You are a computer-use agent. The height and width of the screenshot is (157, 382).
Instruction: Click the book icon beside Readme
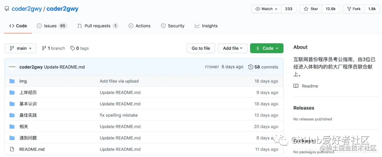[x=296, y=86]
